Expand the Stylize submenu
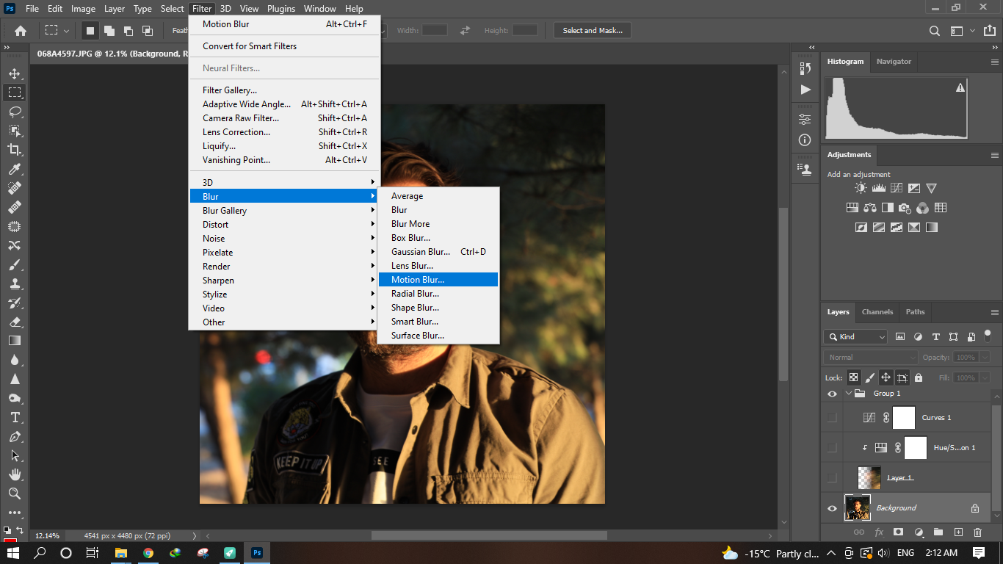The image size is (1003, 564). click(x=285, y=294)
